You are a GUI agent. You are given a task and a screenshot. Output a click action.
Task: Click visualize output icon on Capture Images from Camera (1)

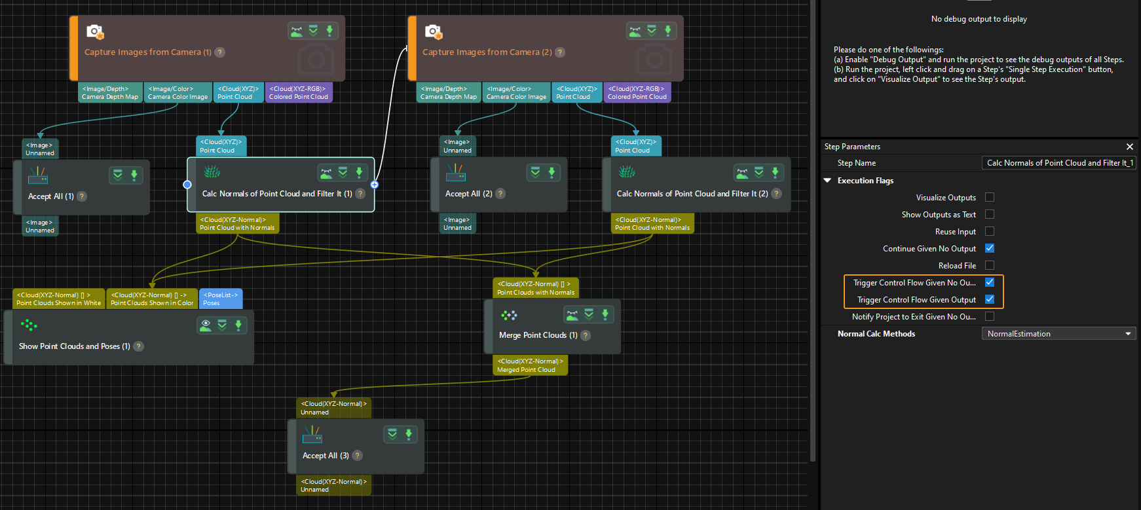pos(297,31)
